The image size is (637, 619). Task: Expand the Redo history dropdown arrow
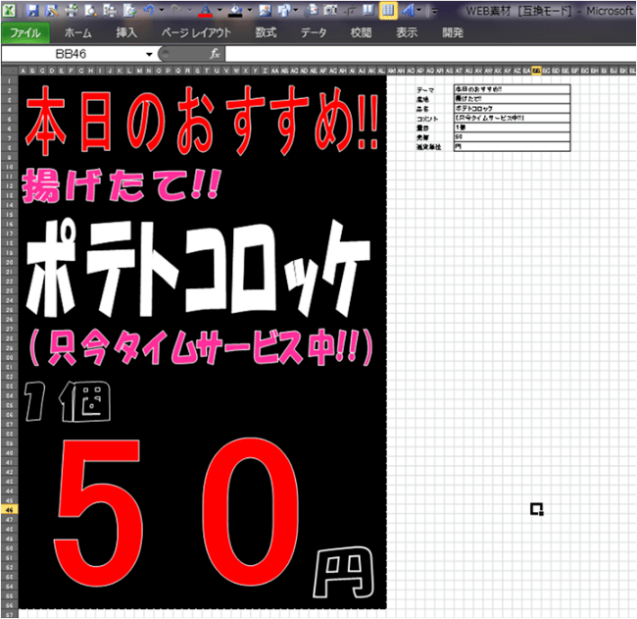[x=189, y=10]
